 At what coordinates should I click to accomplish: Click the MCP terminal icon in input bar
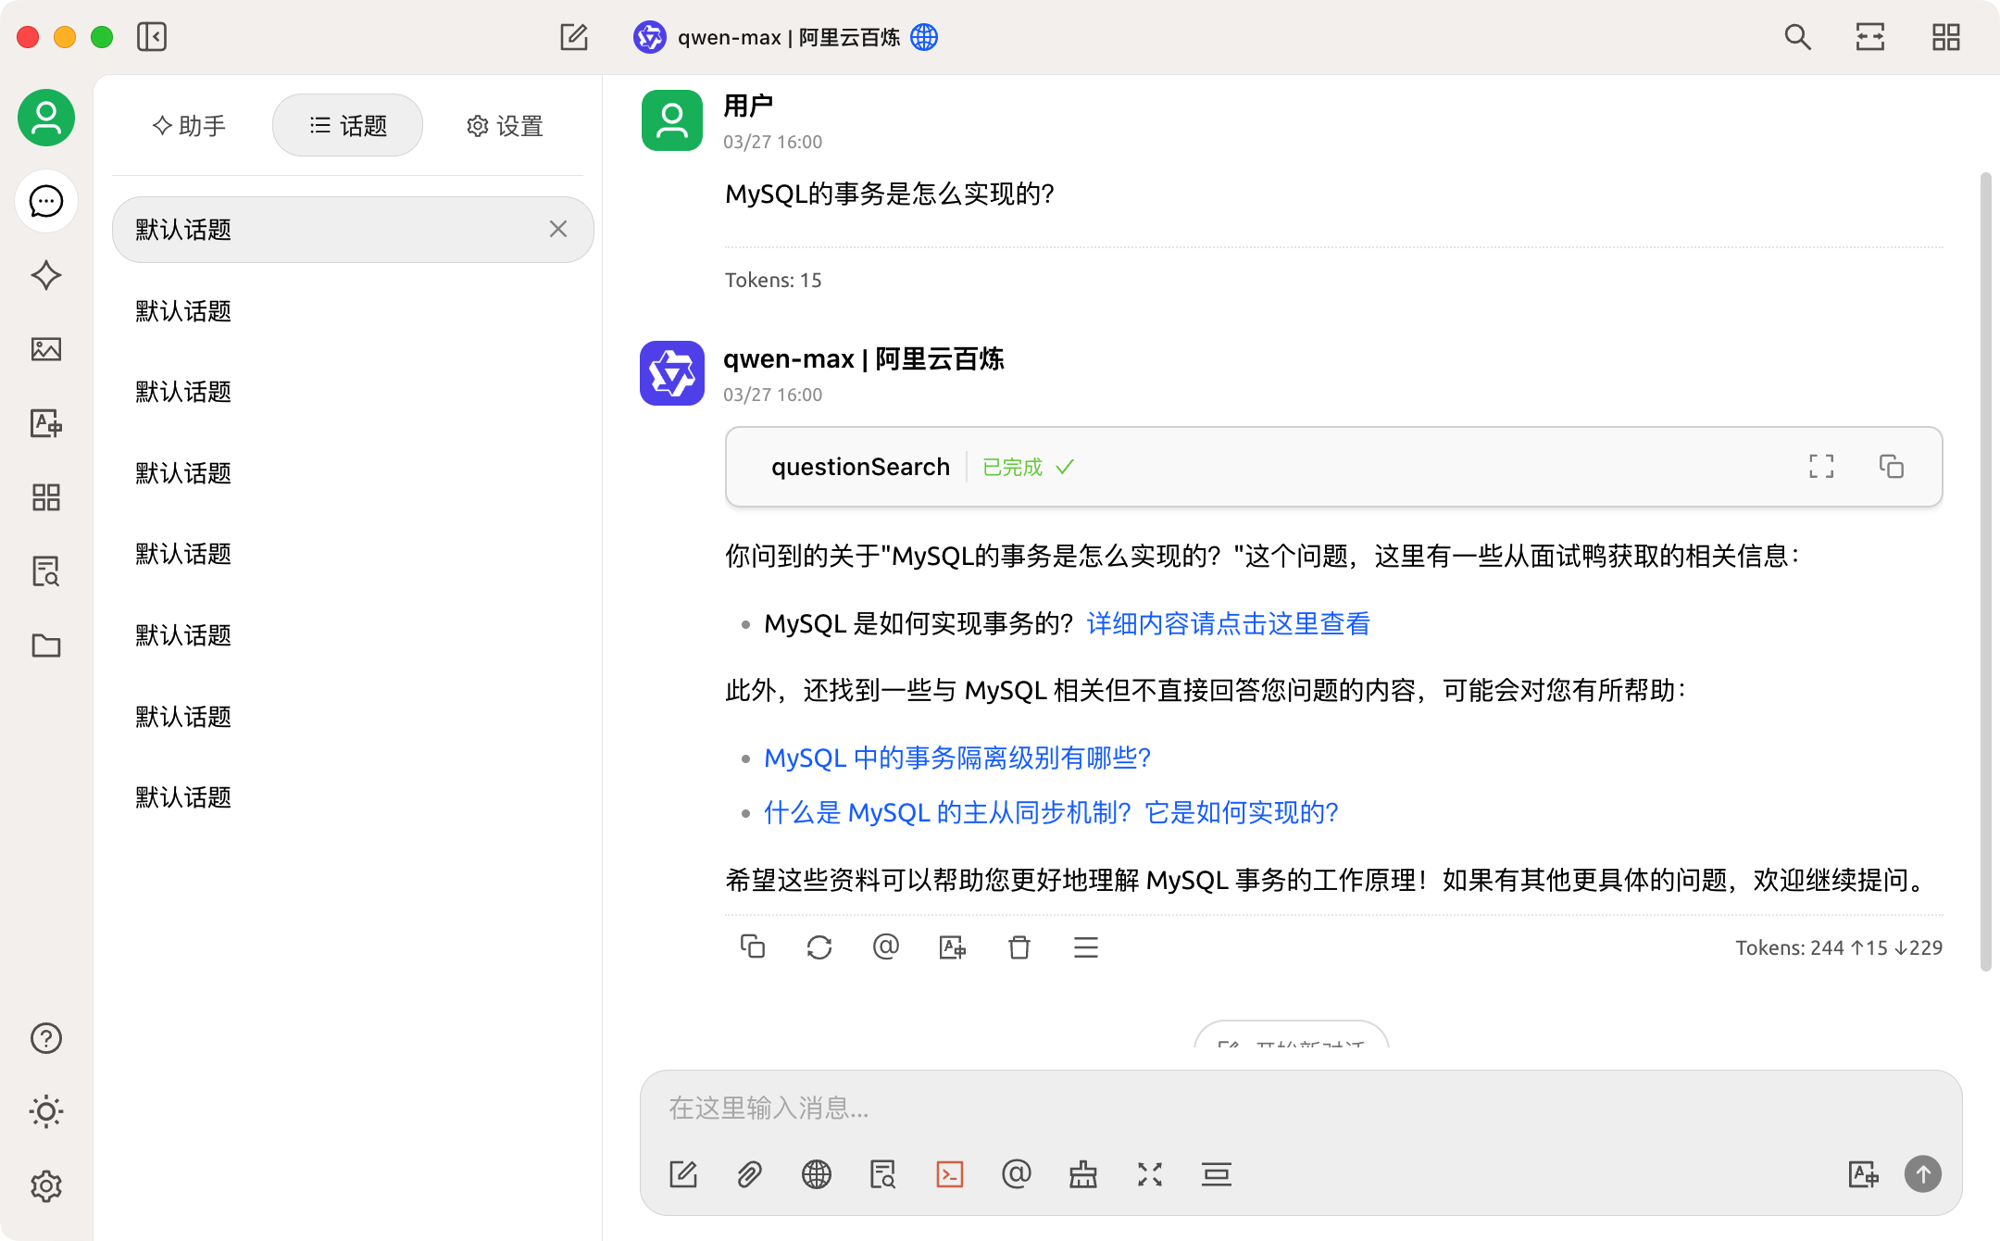[950, 1174]
